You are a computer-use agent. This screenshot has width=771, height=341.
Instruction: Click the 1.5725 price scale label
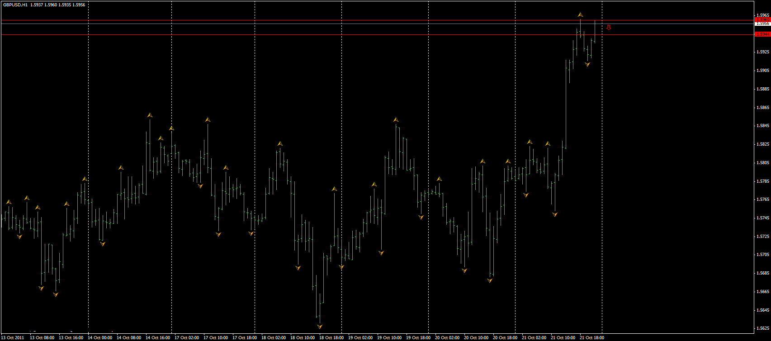[x=762, y=237]
